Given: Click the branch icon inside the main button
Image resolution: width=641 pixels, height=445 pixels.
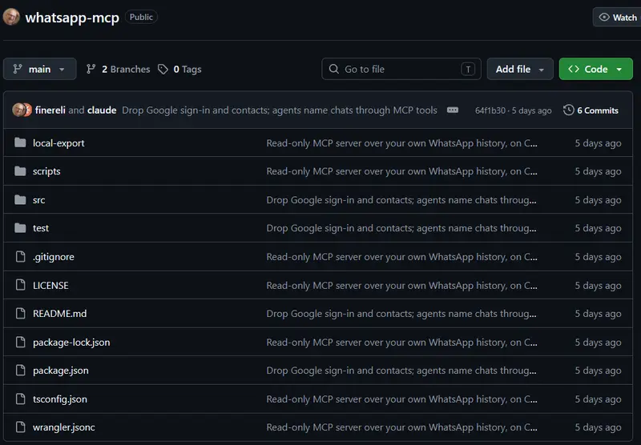Looking at the screenshot, I should pos(17,69).
